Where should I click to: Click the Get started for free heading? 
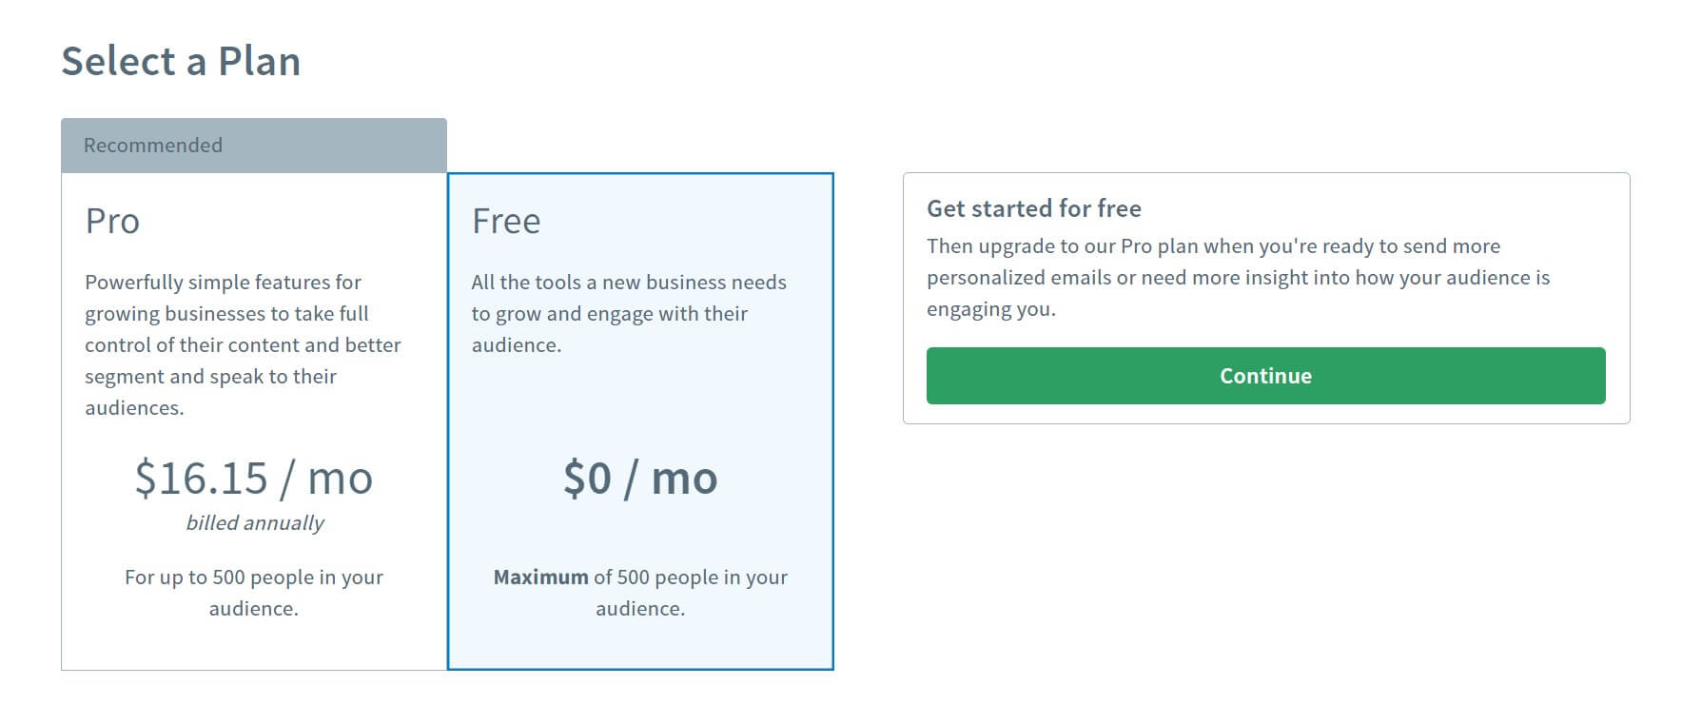click(1034, 208)
